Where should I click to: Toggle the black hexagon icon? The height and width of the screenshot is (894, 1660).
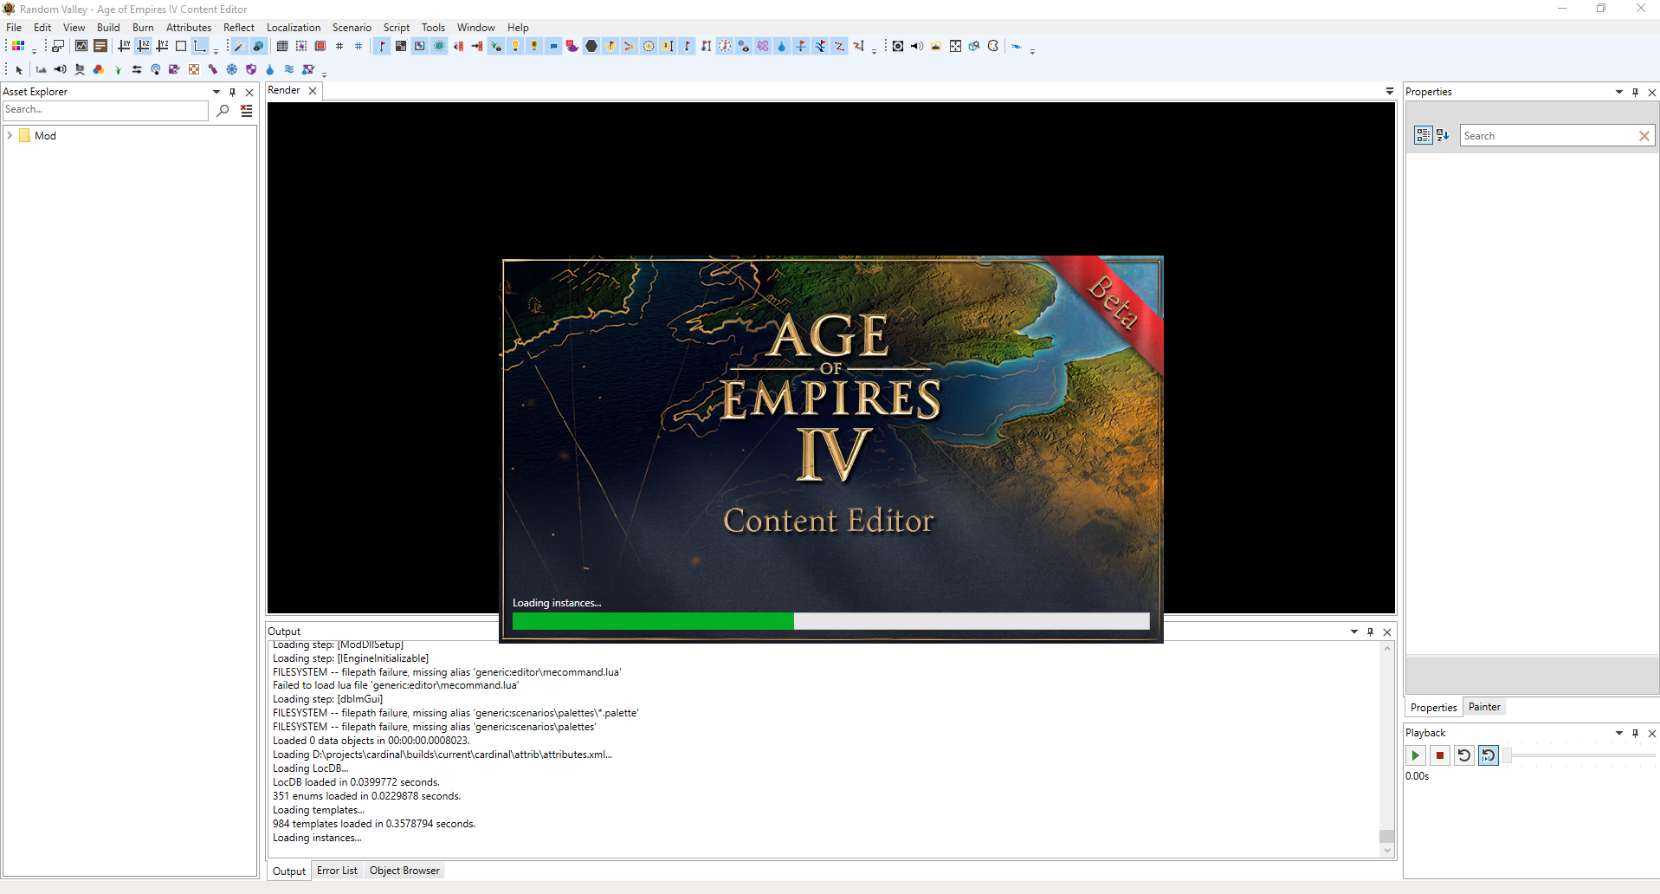click(x=591, y=47)
